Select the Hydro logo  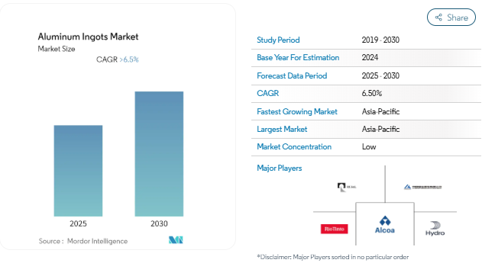(x=435, y=229)
